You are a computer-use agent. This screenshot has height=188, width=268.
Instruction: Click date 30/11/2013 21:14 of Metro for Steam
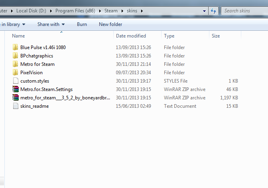[133, 64]
